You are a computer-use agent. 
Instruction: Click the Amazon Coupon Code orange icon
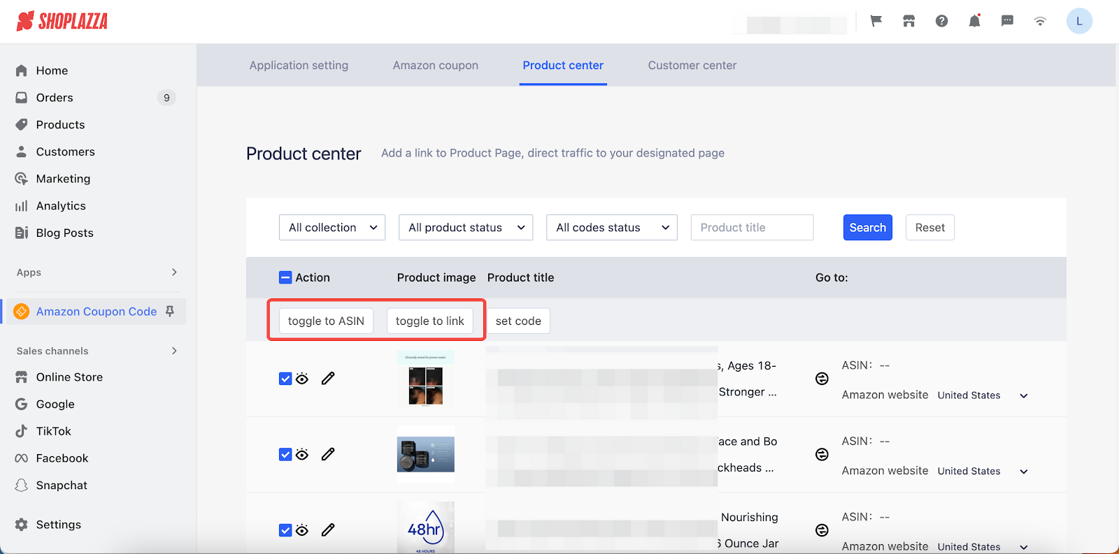(x=22, y=312)
